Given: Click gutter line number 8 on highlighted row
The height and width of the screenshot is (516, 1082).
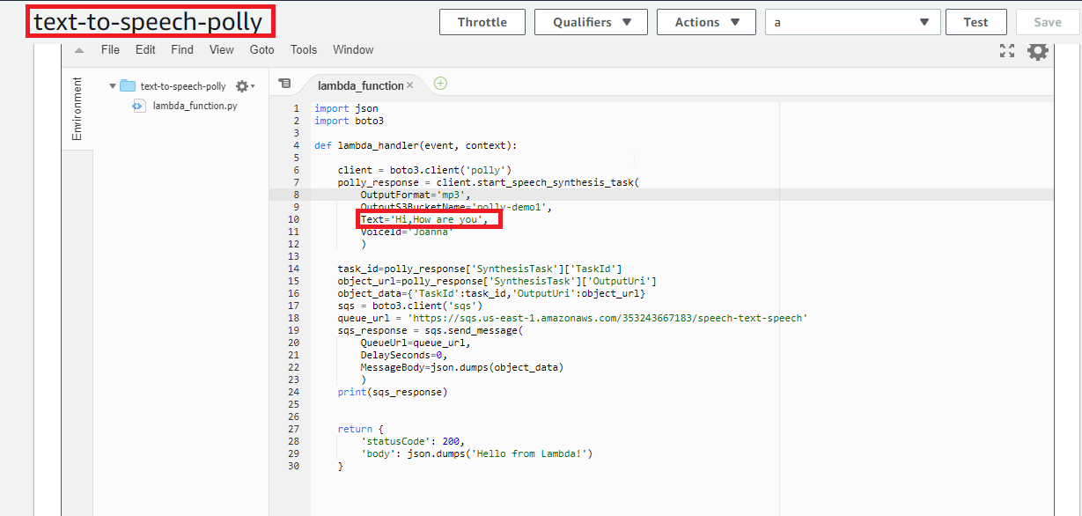Looking at the screenshot, I should 296,195.
